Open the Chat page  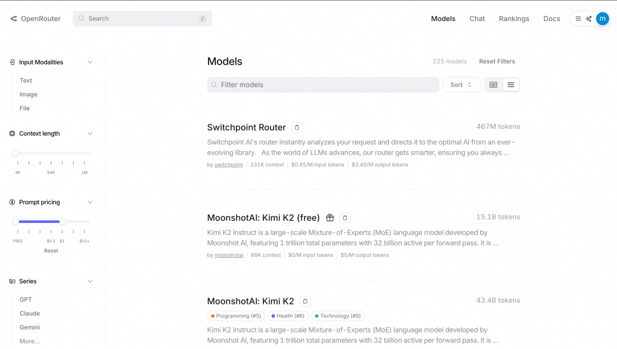pyautogui.click(x=477, y=19)
